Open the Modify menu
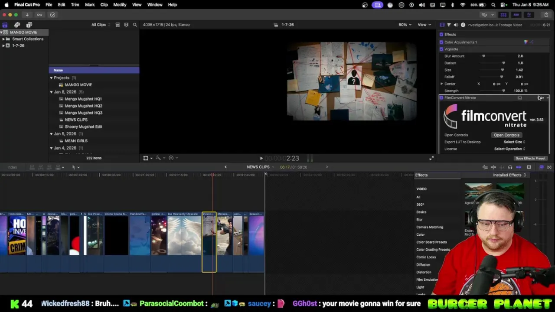Screen dimensions: 555x312 pyautogui.click(x=120, y=5)
